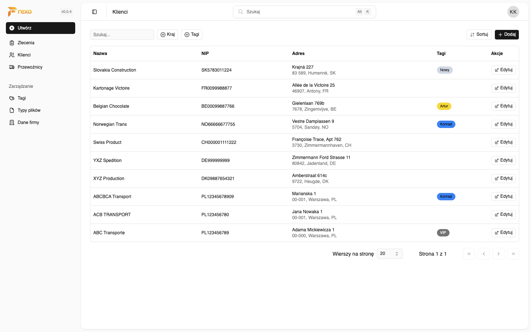Open Zlecenia in the sidebar
531x332 pixels.
26,43
